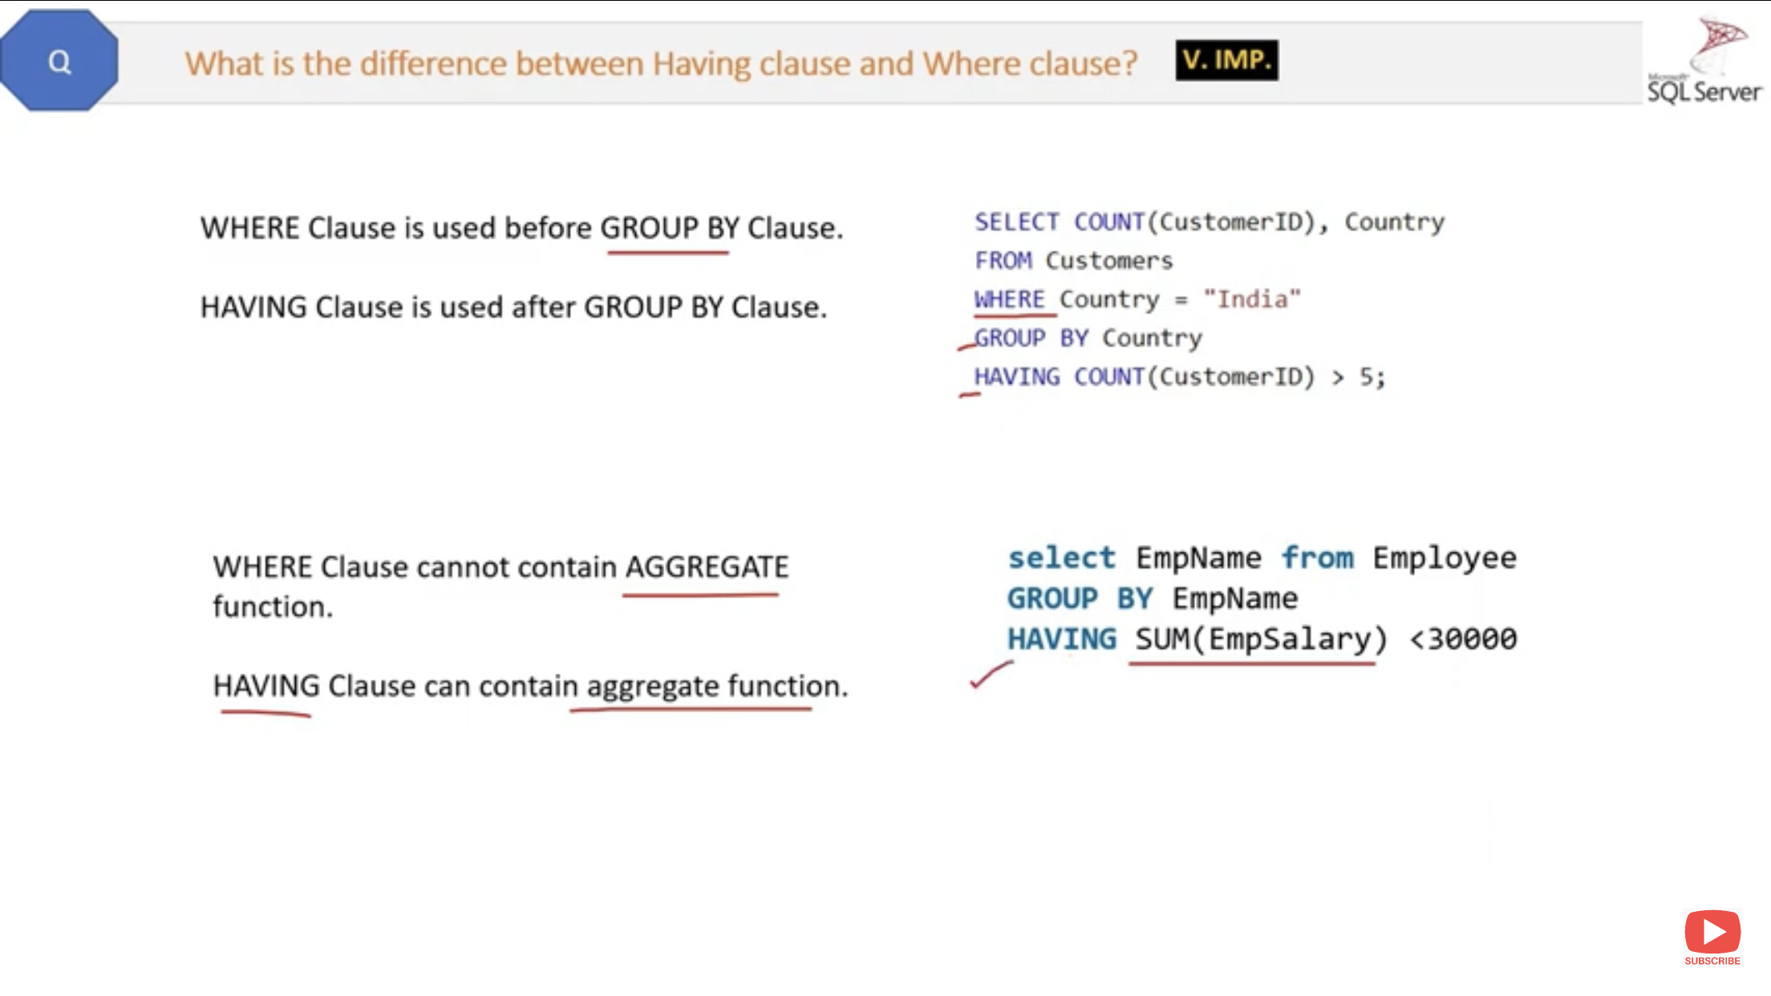
Task: Click the underlined AGGREGATE word
Action: [x=707, y=567]
